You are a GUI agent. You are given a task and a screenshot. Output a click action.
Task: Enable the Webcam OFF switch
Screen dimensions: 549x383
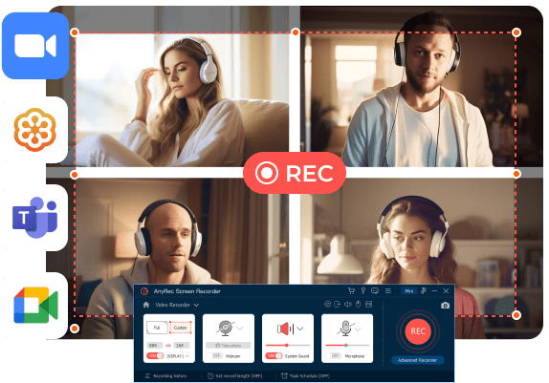point(214,355)
